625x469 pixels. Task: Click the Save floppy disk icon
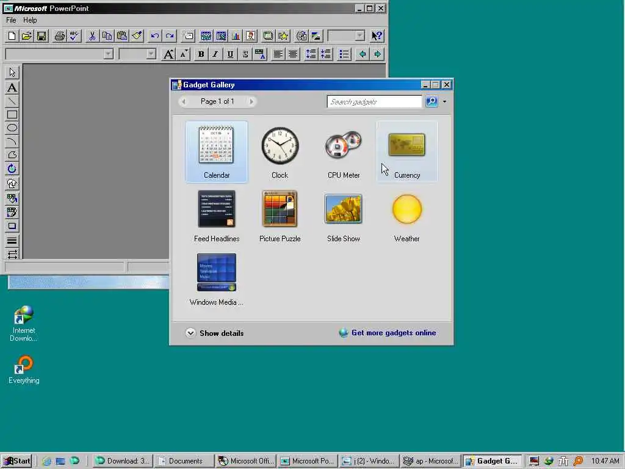42,36
